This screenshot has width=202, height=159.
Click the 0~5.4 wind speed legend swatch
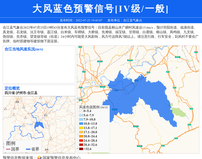[x=81, y=111]
